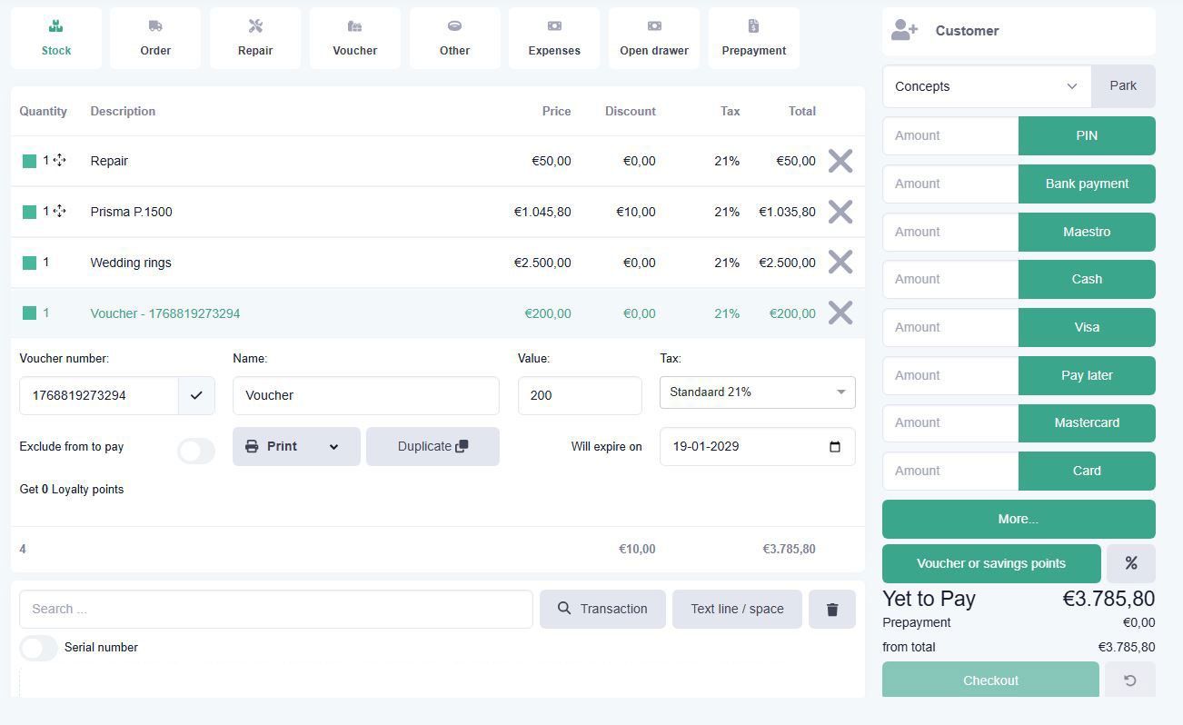Select Visa payment method
Image resolution: width=1183 pixels, height=725 pixels.
(1087, 327)
